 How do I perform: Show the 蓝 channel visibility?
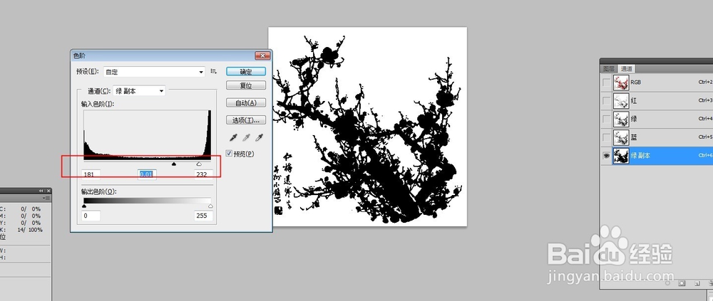[x=606, y=137]
